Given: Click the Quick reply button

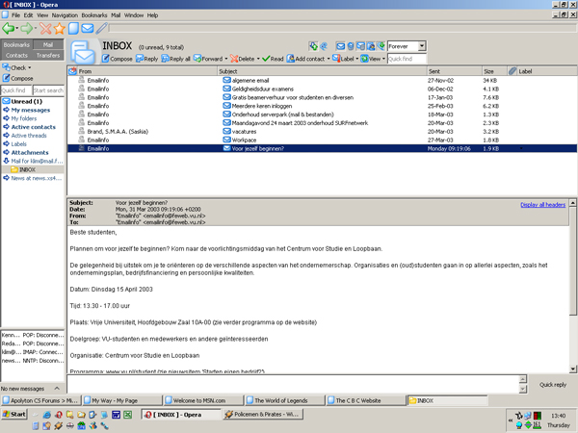Looking at the screenshot, I should (552, 384).
